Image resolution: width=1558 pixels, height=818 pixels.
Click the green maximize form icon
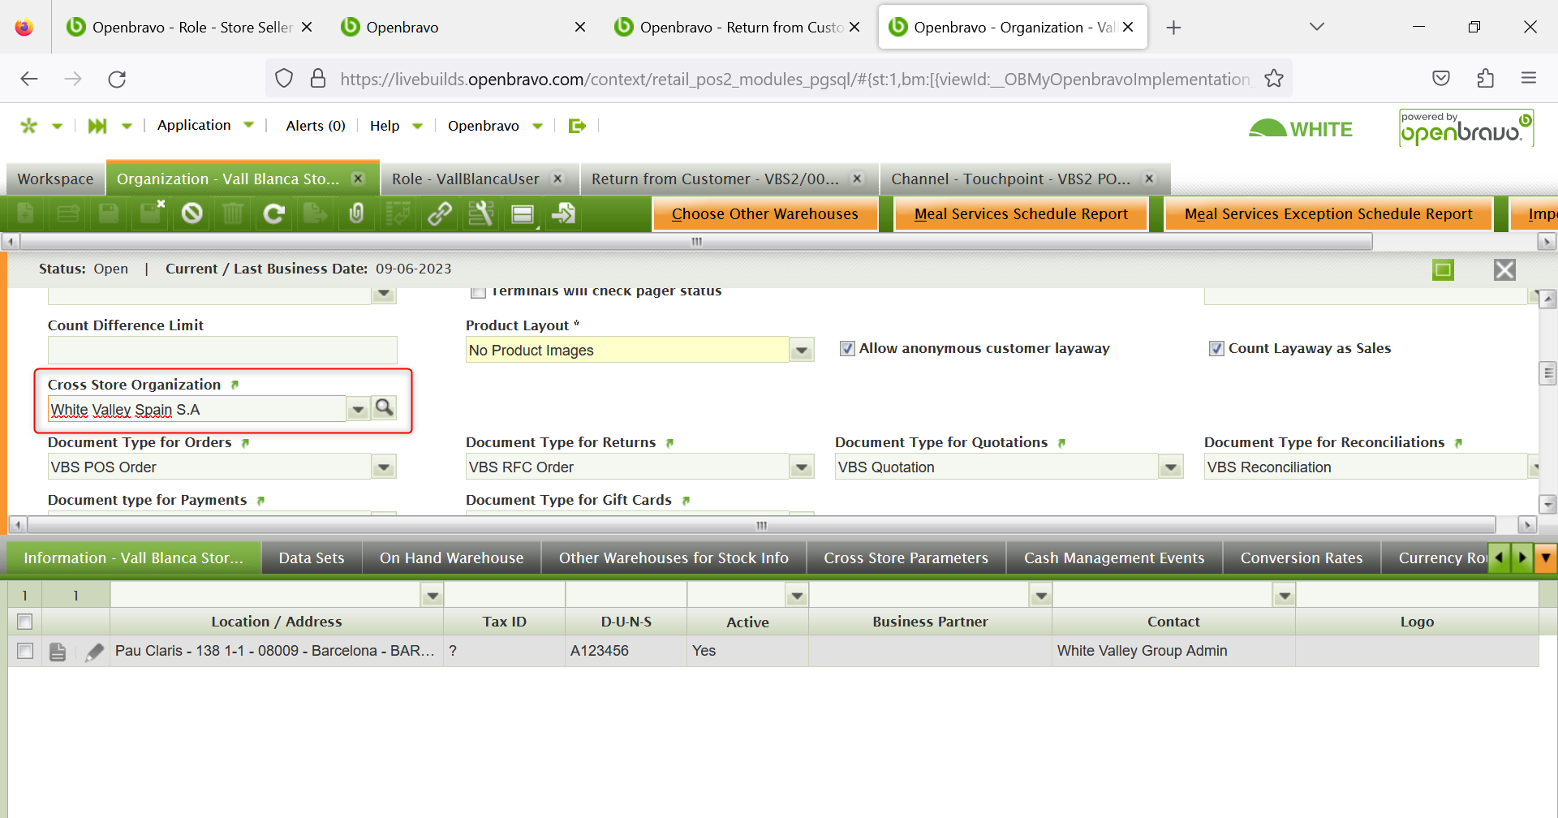pos(1443,269)
